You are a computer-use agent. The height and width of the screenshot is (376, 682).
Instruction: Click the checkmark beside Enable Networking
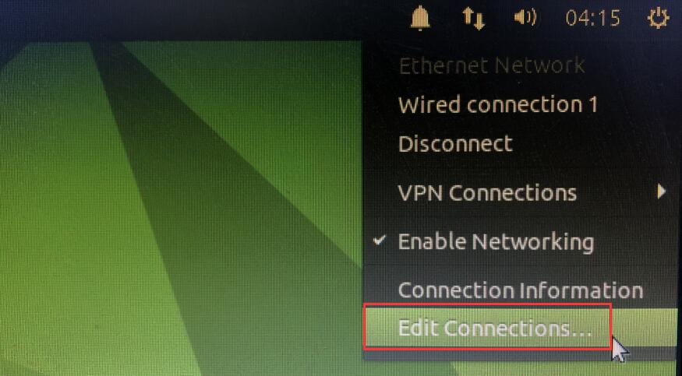[380, 241]
